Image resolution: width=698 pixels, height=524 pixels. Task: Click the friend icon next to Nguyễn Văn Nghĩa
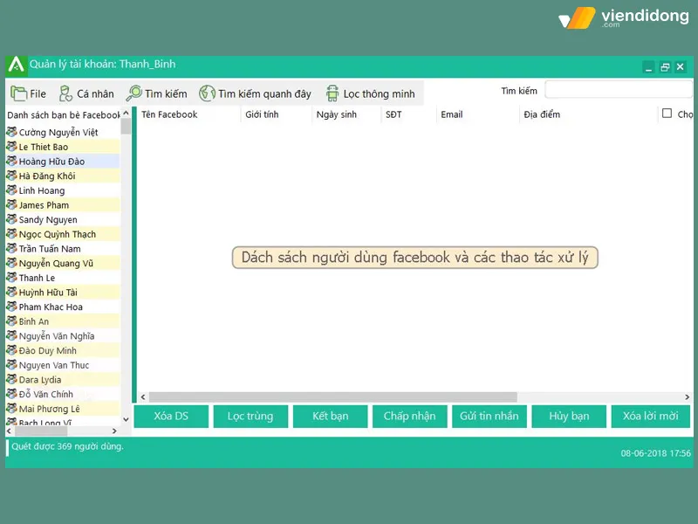tap(11, 335)
